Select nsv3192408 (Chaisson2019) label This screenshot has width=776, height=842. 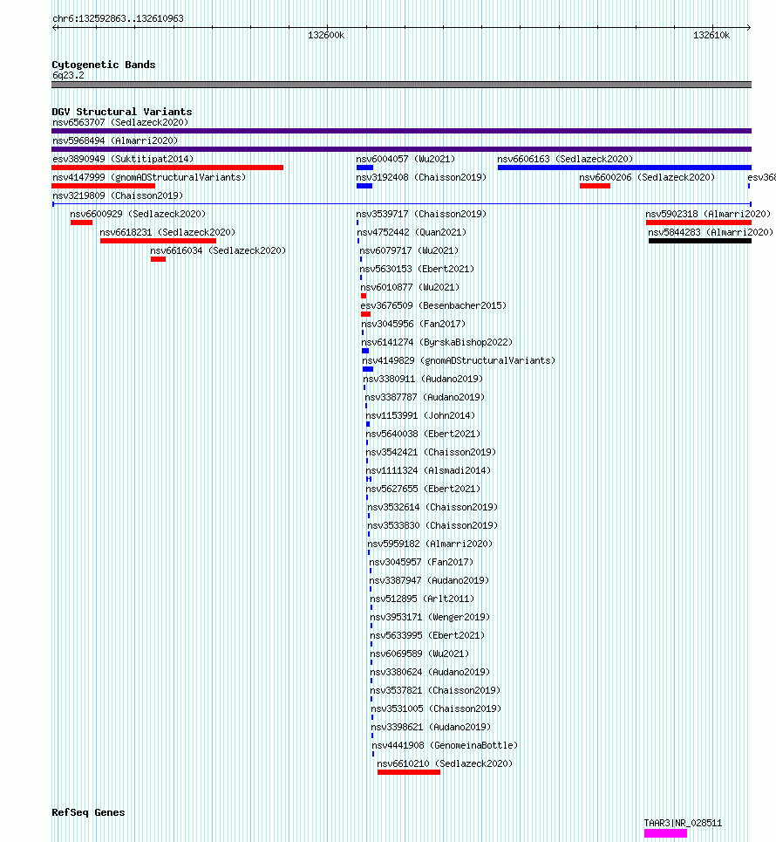pyautogui.click(x=421, y=177)
